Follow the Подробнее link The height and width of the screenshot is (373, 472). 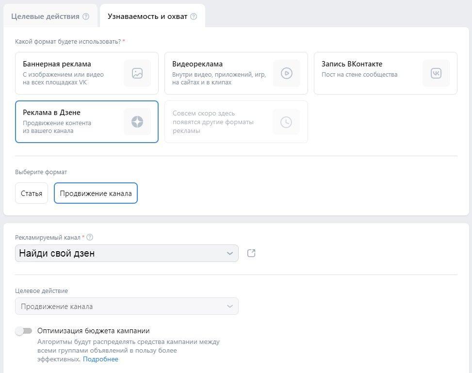[100, 359]
